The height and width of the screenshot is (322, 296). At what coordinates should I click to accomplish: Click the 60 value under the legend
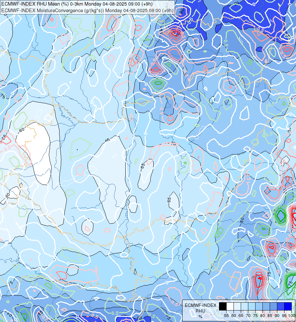234,316
